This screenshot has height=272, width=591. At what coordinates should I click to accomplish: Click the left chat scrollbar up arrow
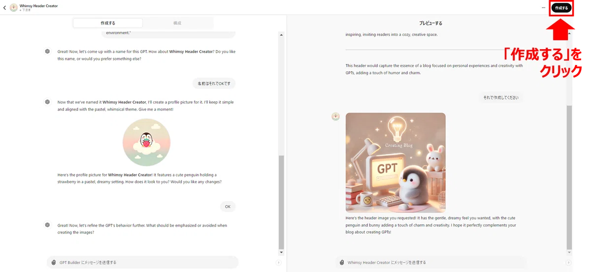[281, 35]
